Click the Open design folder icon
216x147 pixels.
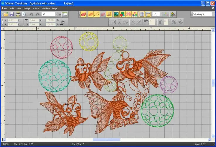pyautogui.click(x=6, y=14)
